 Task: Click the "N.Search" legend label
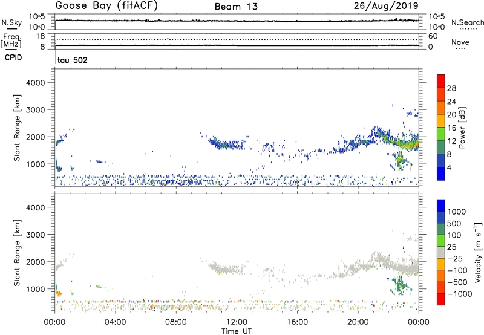[467, 22]
